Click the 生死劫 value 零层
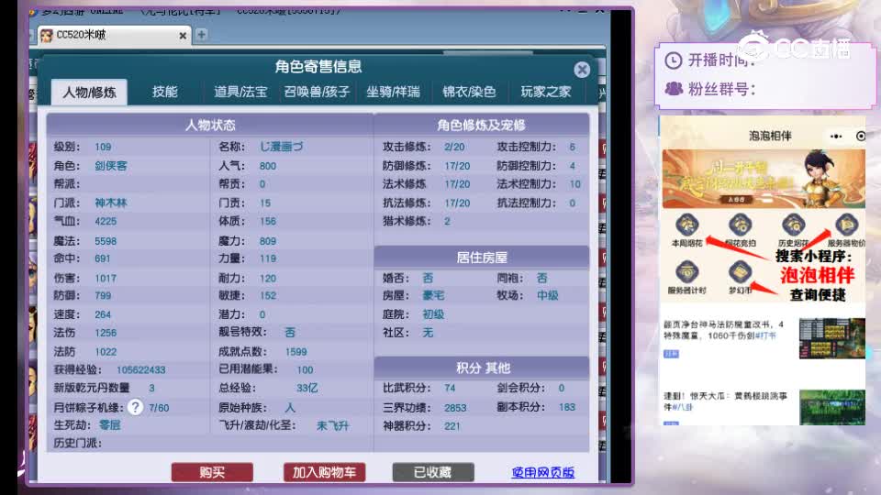The height and width of the screenshot is (495, 881). tap(109, 425)
